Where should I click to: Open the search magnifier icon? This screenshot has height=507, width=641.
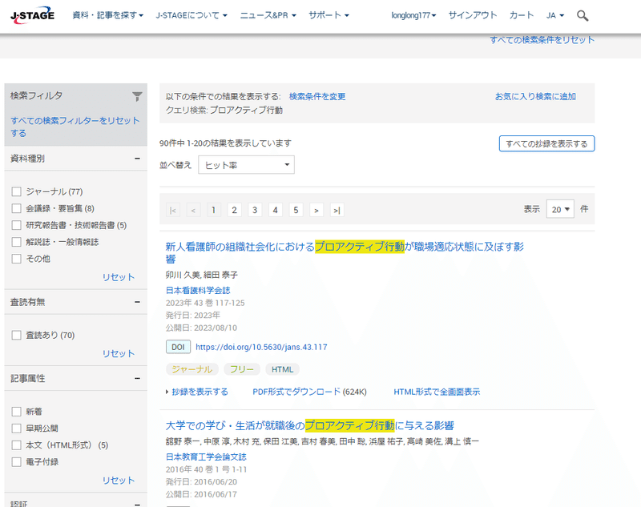click(x=583, y=14)
